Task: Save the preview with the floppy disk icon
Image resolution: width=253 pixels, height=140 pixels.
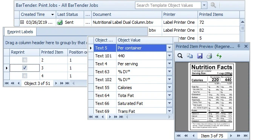Action: tap(200, 56)
